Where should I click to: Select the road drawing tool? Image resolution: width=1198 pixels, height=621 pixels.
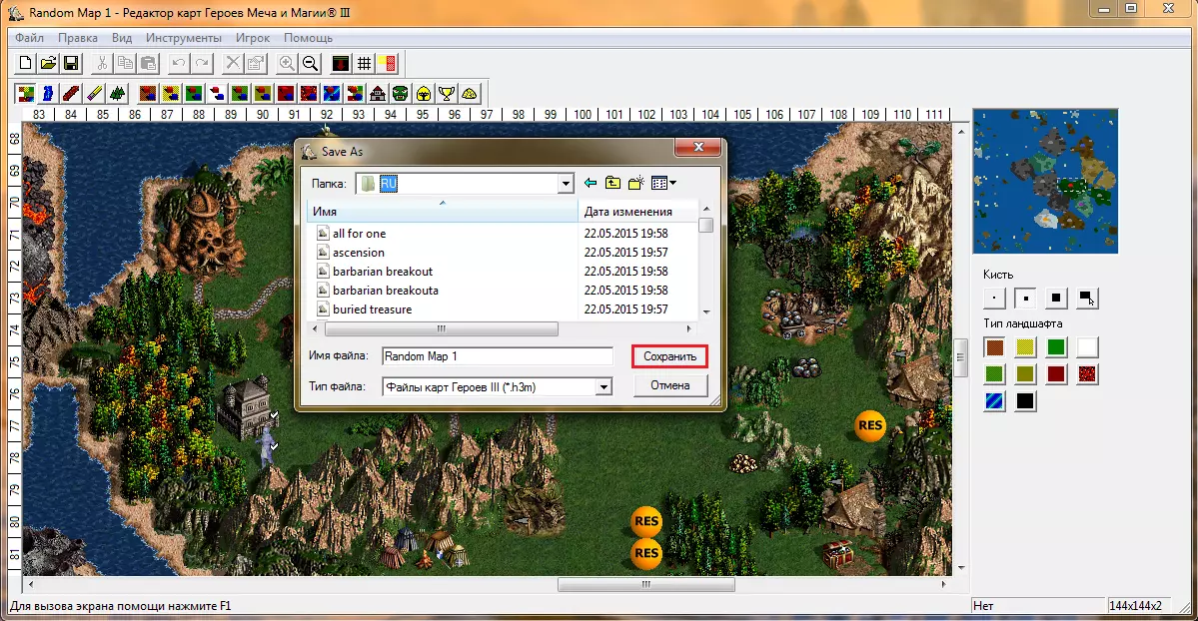71,94
